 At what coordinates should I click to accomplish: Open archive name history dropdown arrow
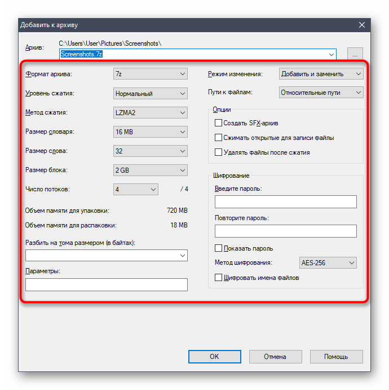coord(331,54)
